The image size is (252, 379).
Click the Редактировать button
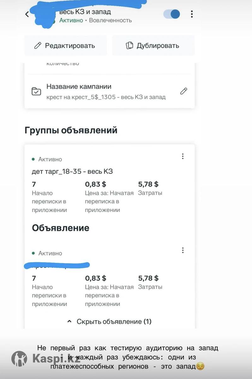[65, 45]
